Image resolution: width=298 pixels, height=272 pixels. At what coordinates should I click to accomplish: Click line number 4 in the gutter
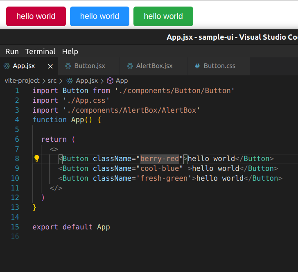[x=17, y=120]
